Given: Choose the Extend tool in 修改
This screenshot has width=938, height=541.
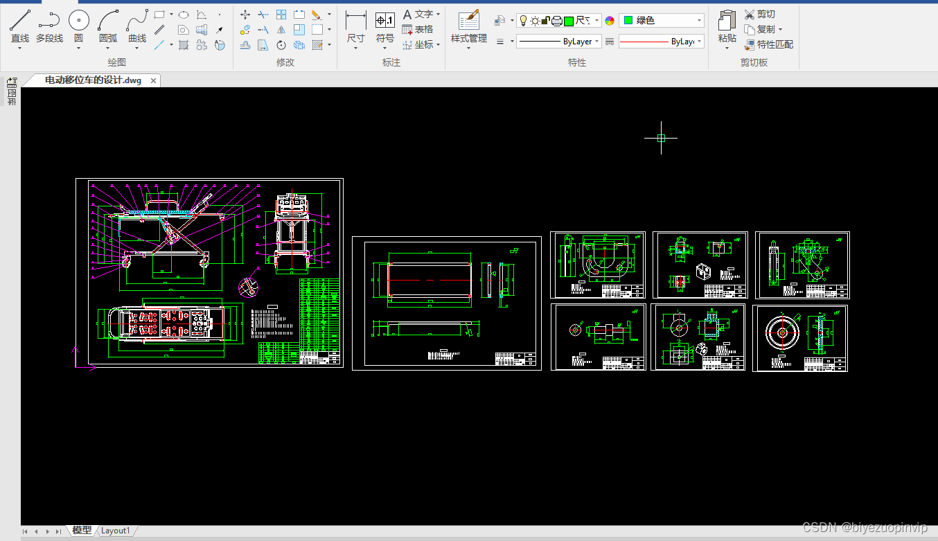Looking at the screenshot, I should point(263,30).
